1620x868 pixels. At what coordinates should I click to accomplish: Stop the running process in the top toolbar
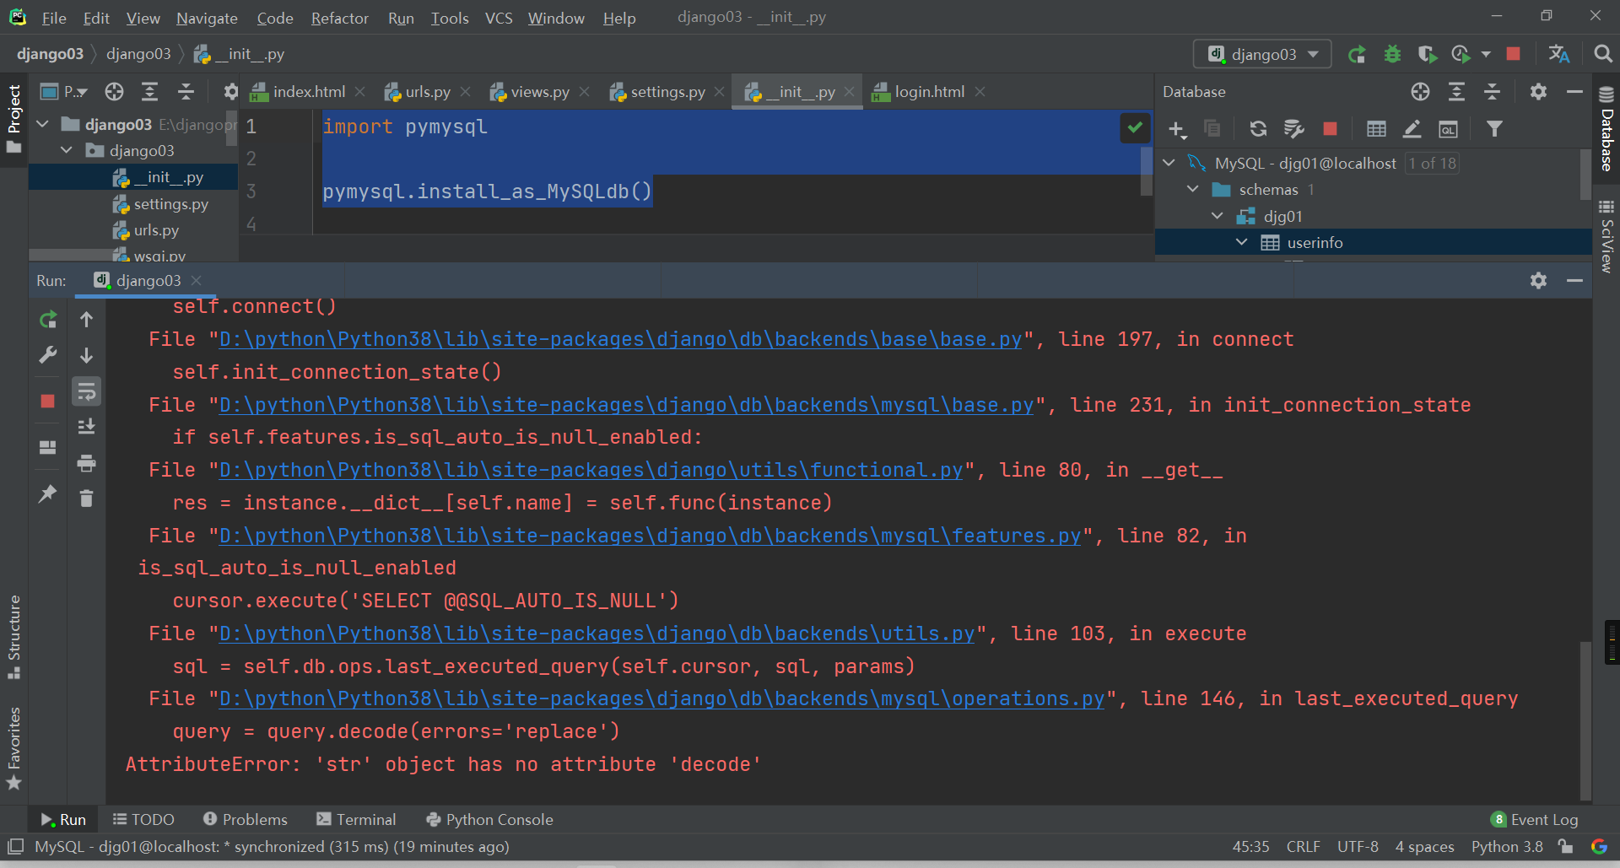[1513, 54]
